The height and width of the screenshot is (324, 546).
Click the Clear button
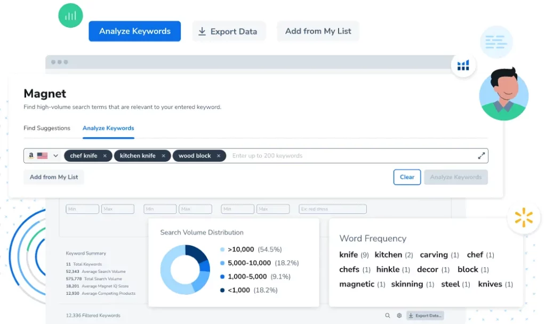tap(407, 177)
